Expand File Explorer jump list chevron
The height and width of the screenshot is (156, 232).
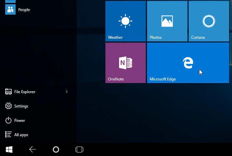(x=67, y=92)
